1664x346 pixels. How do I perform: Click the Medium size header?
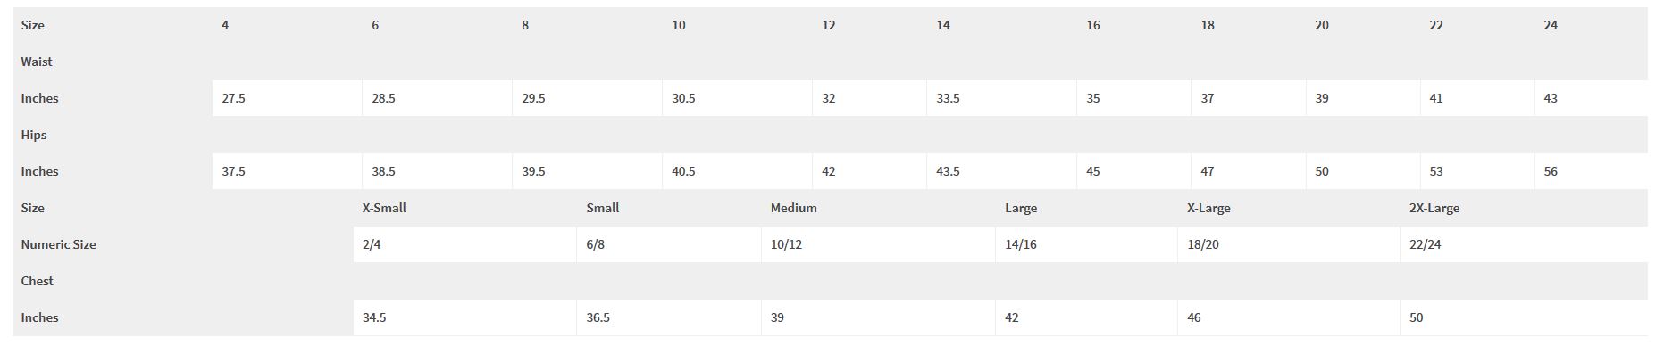coord(793,208)
